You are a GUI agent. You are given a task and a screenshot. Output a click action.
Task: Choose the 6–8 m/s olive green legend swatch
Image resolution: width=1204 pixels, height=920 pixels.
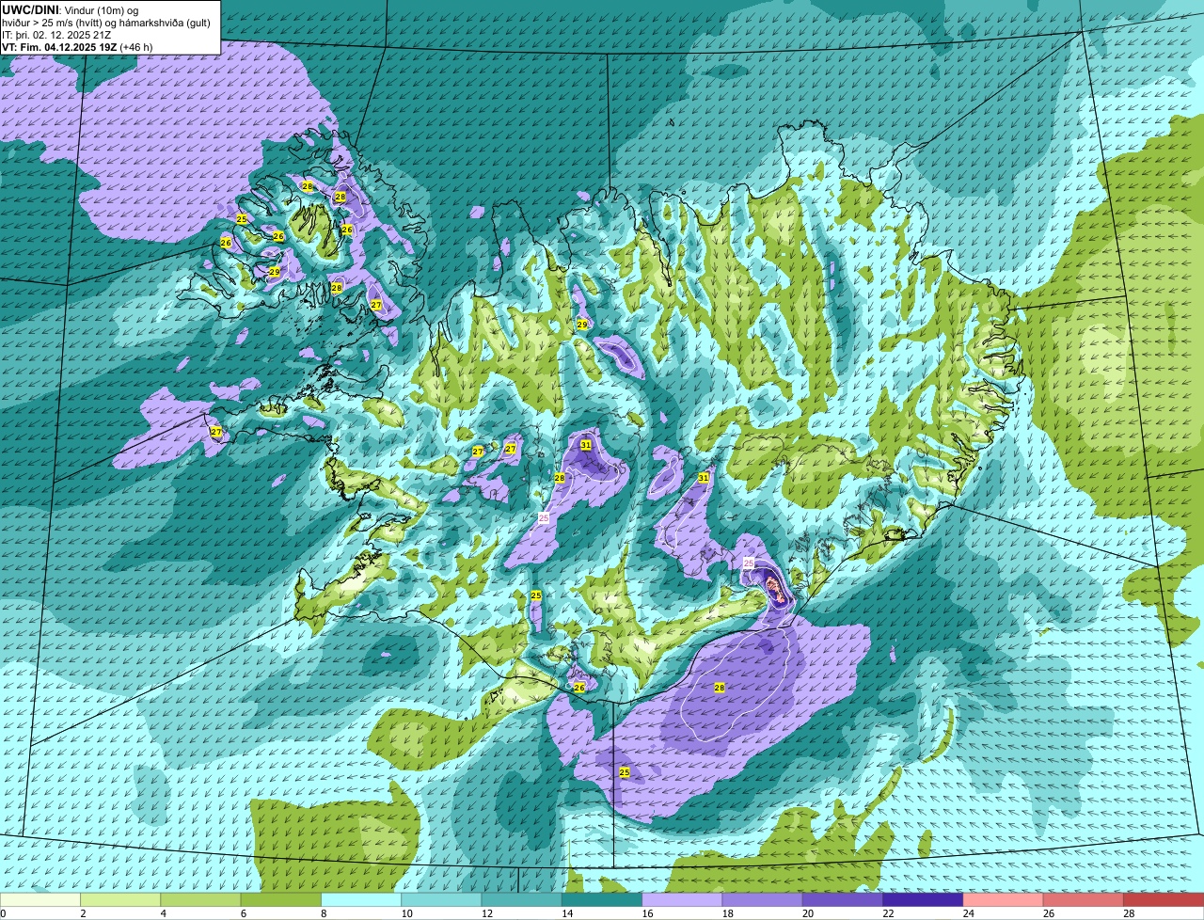280,900
